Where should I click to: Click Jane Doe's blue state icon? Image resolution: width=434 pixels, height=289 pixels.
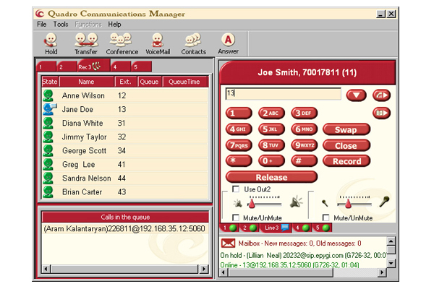(x=49, y=109)
